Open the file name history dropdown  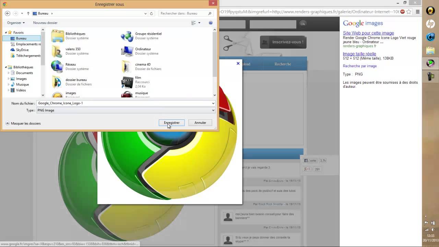213,103
